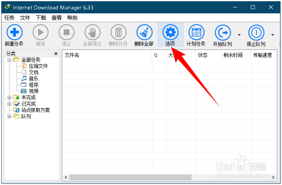The image size is (282, 185).
Task: Select 队列 item in tree
Action: [26, 116]
